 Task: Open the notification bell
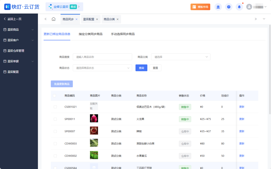[239, 7]
